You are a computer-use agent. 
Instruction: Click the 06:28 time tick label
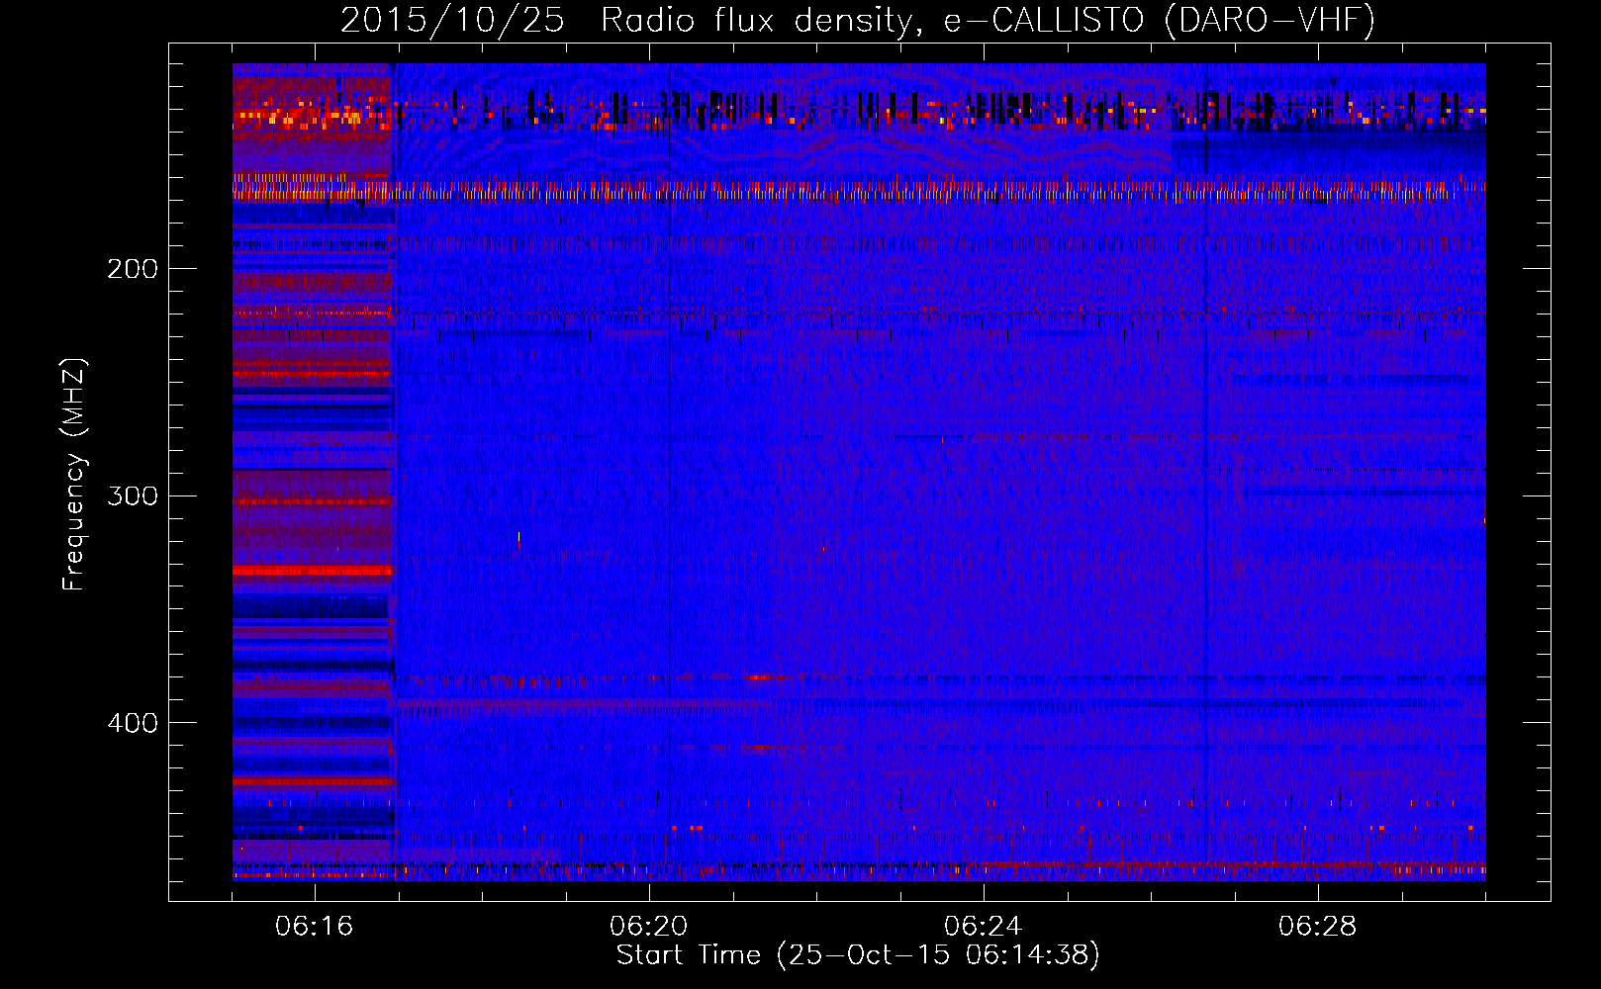point(1318,927)
